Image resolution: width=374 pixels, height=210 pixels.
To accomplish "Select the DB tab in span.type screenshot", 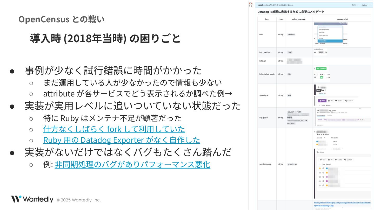I will pos(330,101).
